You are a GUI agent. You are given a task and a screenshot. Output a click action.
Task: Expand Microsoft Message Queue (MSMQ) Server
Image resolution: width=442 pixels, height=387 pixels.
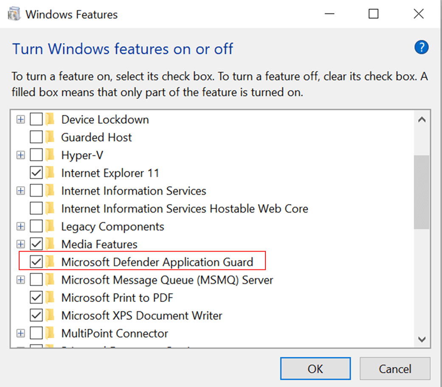tap(20, 280)
